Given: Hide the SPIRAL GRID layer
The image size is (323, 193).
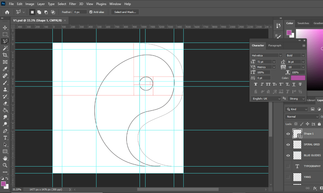Looking at the screenshot, I should 288,144.
